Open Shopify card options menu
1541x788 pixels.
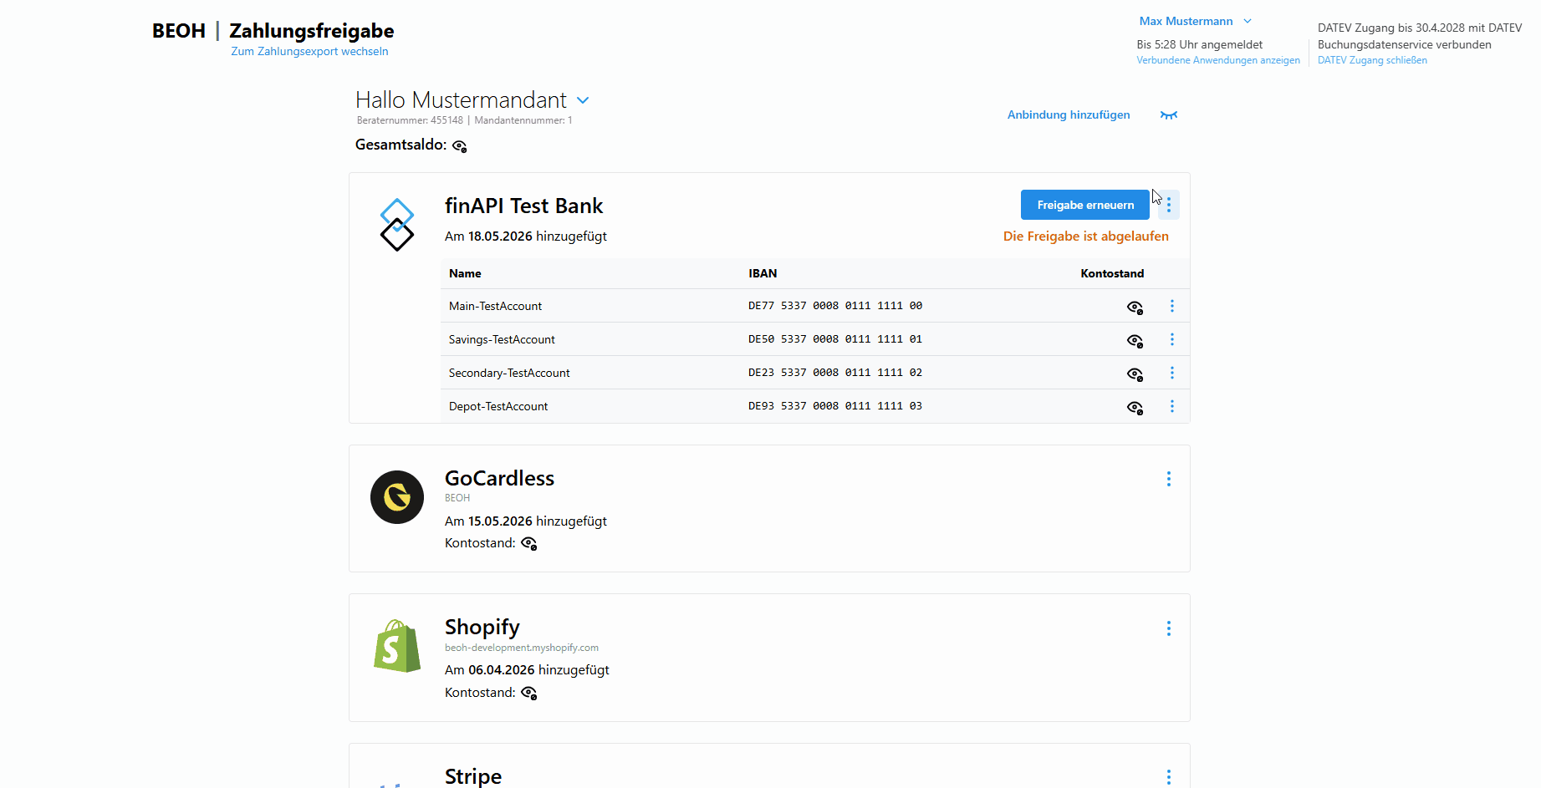(1169, 628)
